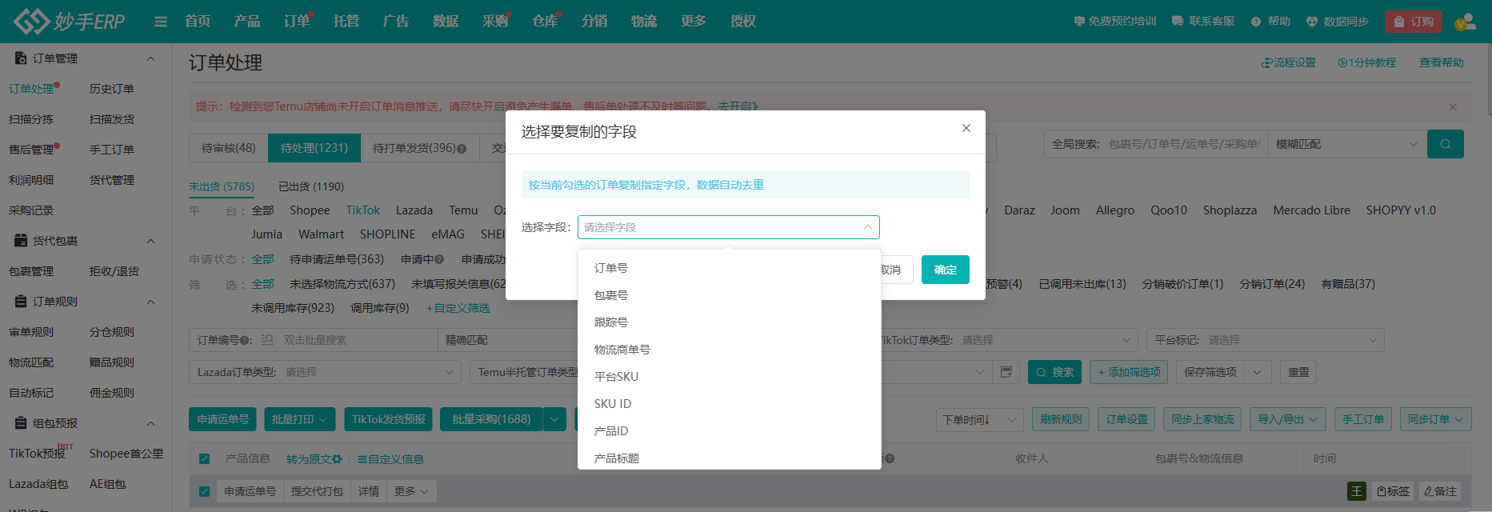Click the 全局搜索 input field
This screenshot has width=1492, height=512.
tap(1183, 144)
